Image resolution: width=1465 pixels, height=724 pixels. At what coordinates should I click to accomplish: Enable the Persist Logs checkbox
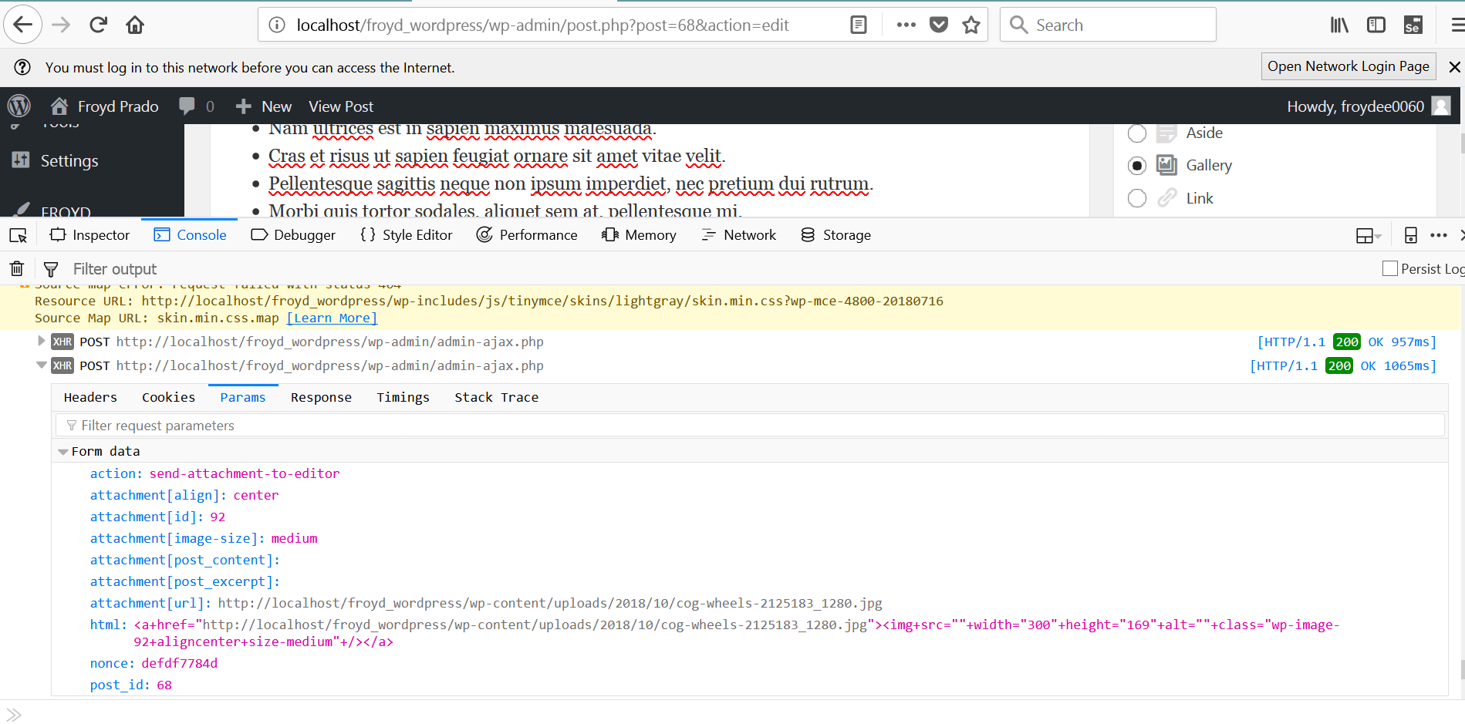(1389, 268)
